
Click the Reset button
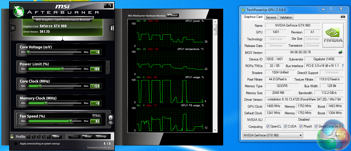[88, 136]
